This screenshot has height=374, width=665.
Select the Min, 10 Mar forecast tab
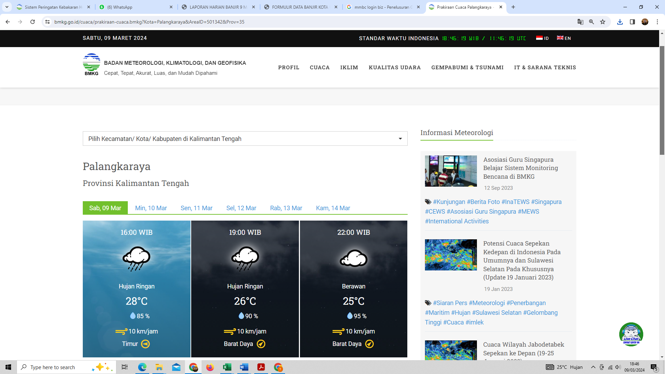pyautogui.click(x=151, y=208)
